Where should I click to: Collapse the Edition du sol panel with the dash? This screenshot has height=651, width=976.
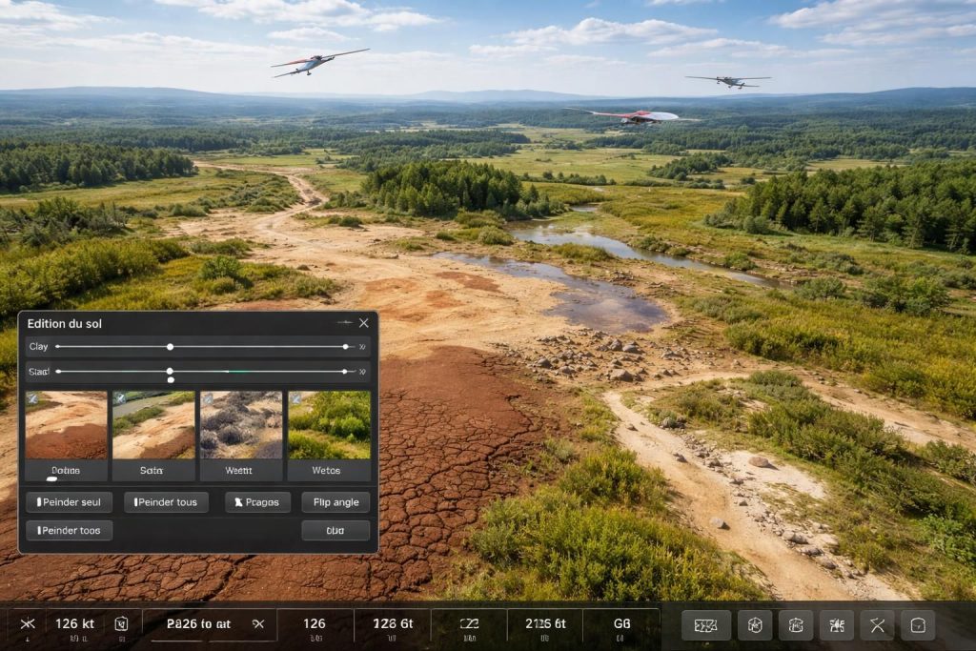344,322
